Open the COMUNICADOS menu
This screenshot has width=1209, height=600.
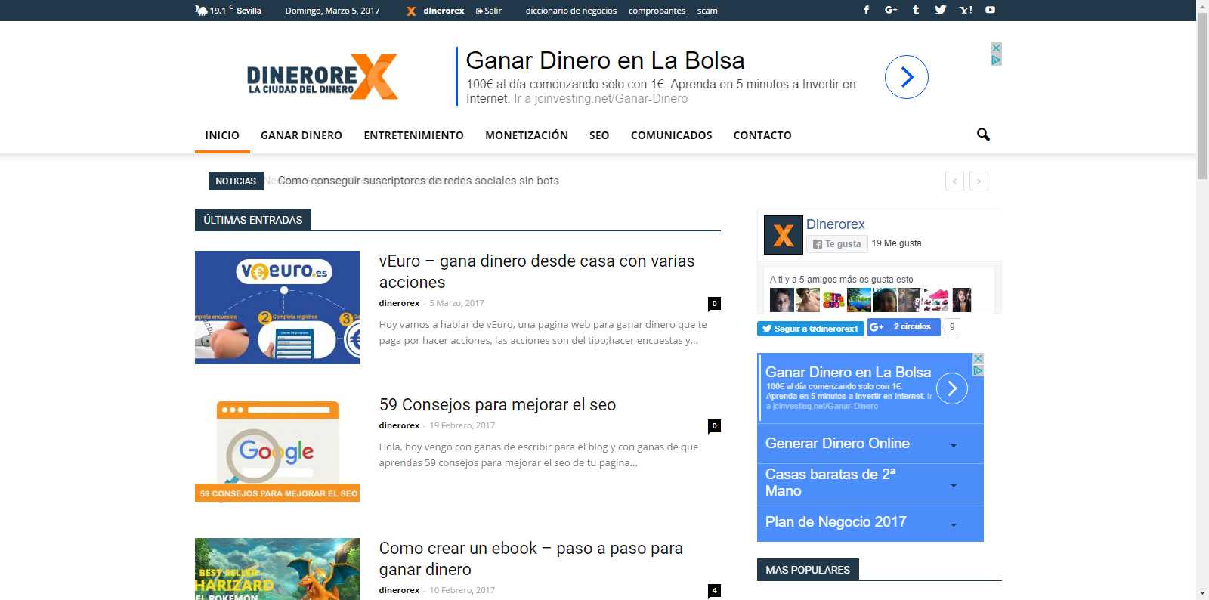(672, 135)
